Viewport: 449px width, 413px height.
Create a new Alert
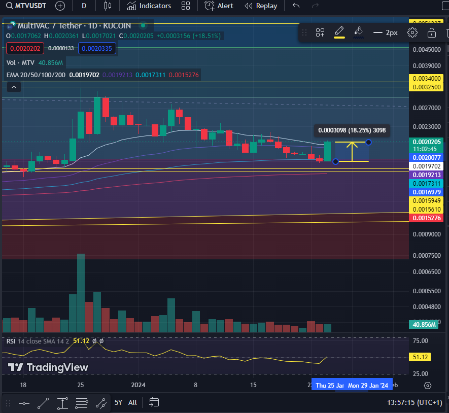[x=219, y=6]
